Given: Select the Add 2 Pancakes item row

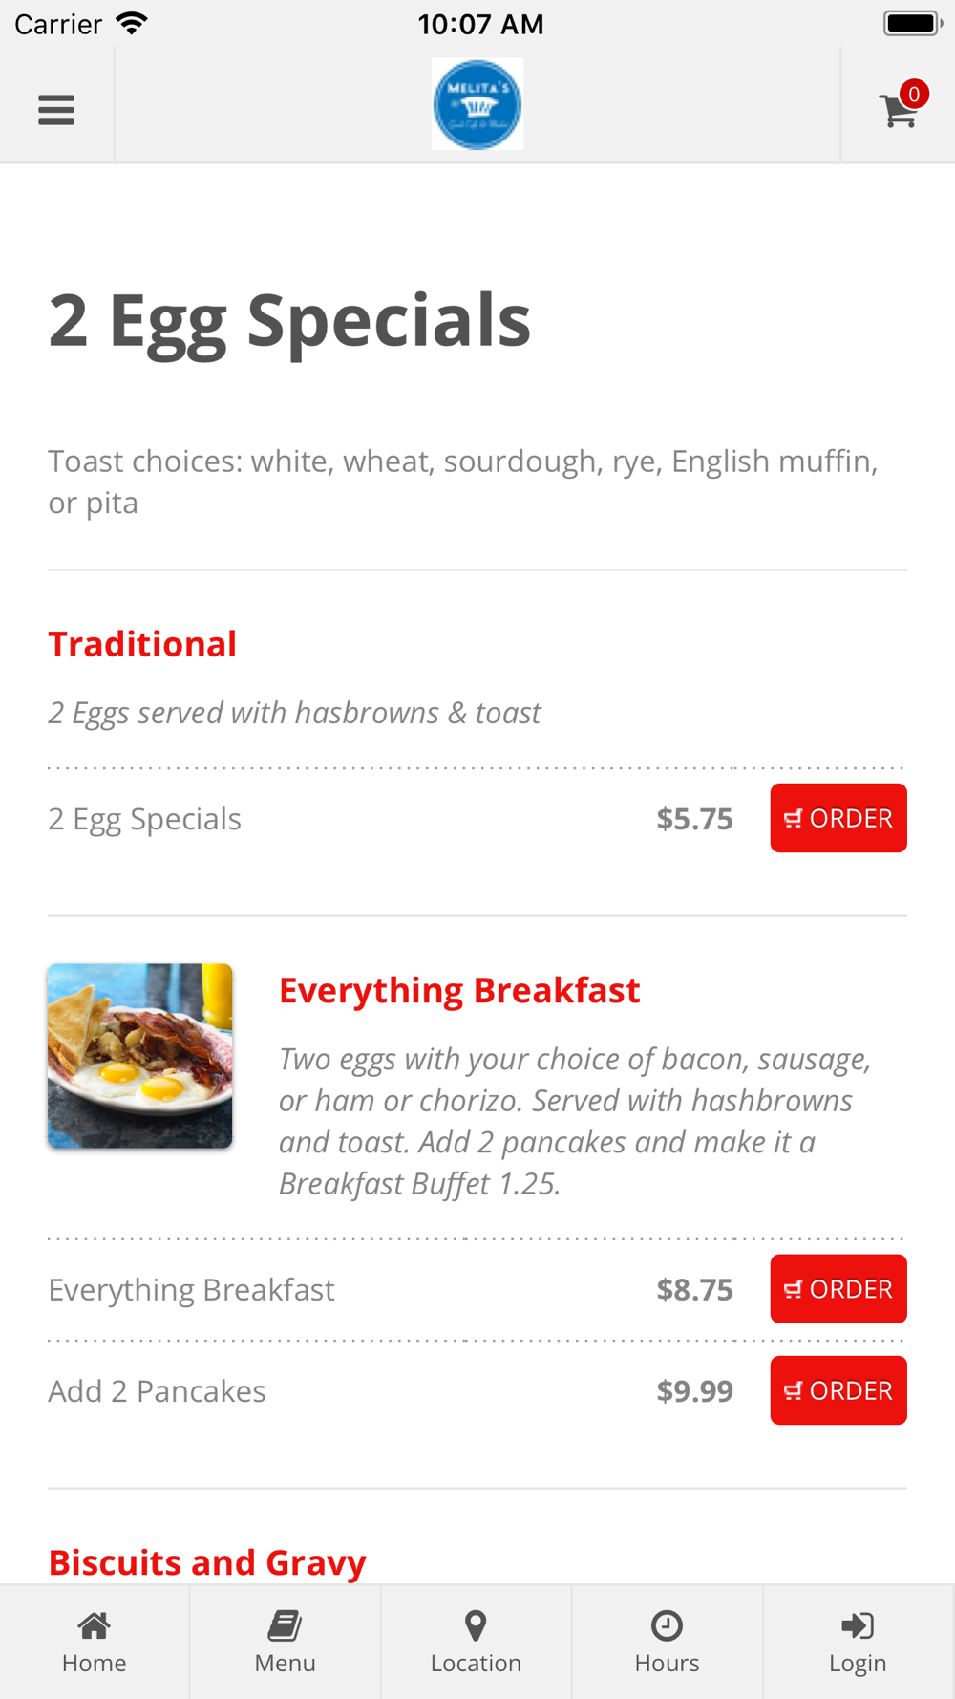Looking at the screenshot, I should tap(477, 1391).
